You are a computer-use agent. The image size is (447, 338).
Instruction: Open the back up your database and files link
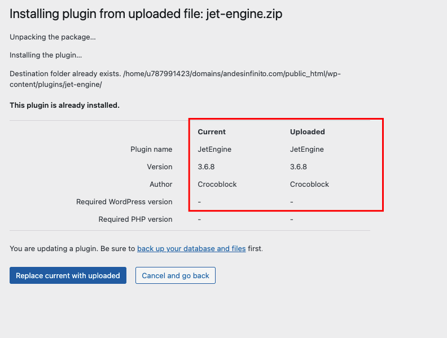[191, 248]
